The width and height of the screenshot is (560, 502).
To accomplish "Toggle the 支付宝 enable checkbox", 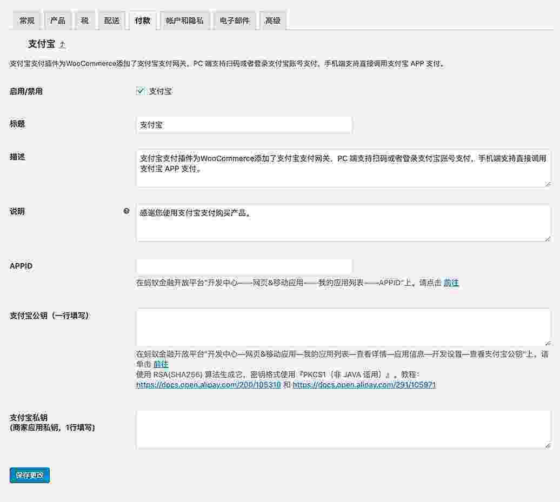I will [141, 91].
